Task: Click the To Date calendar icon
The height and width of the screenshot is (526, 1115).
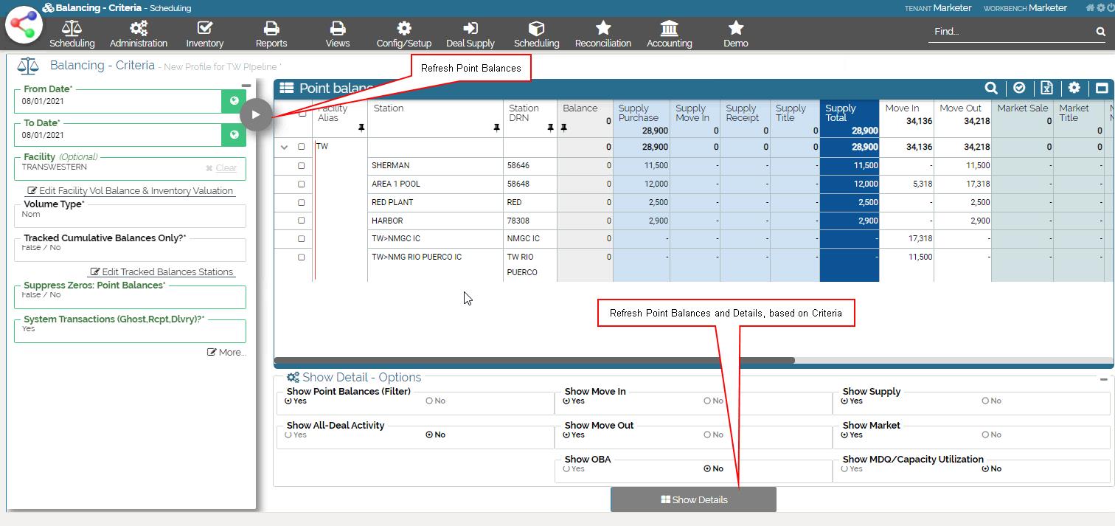Action: pos(234,135)
